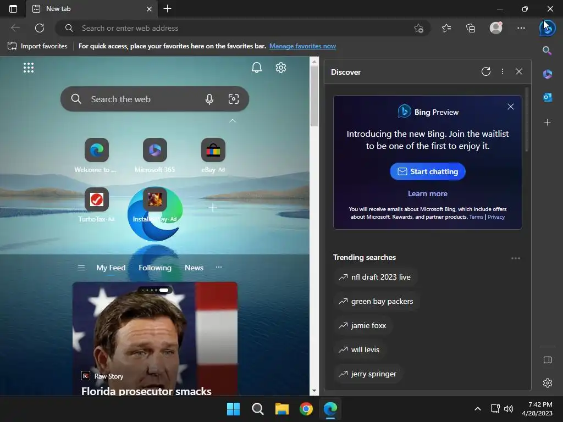Image resolution: width=563 pixels, height=422 pixels.
Task: Close the New tab tab
Action: click(x=150, y=9)
